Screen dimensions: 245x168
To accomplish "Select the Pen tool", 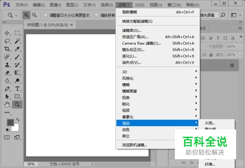I will [x=7, y=89].
